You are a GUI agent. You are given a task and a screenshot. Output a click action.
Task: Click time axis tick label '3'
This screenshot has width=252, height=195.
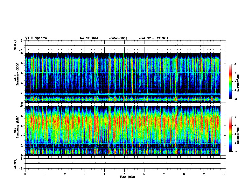[85, 174]
